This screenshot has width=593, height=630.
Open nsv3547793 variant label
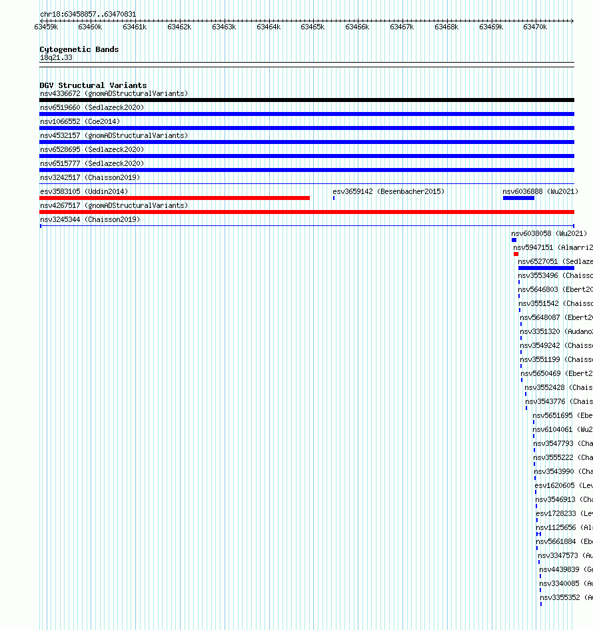pyautogui.click(x=563, y=443)
